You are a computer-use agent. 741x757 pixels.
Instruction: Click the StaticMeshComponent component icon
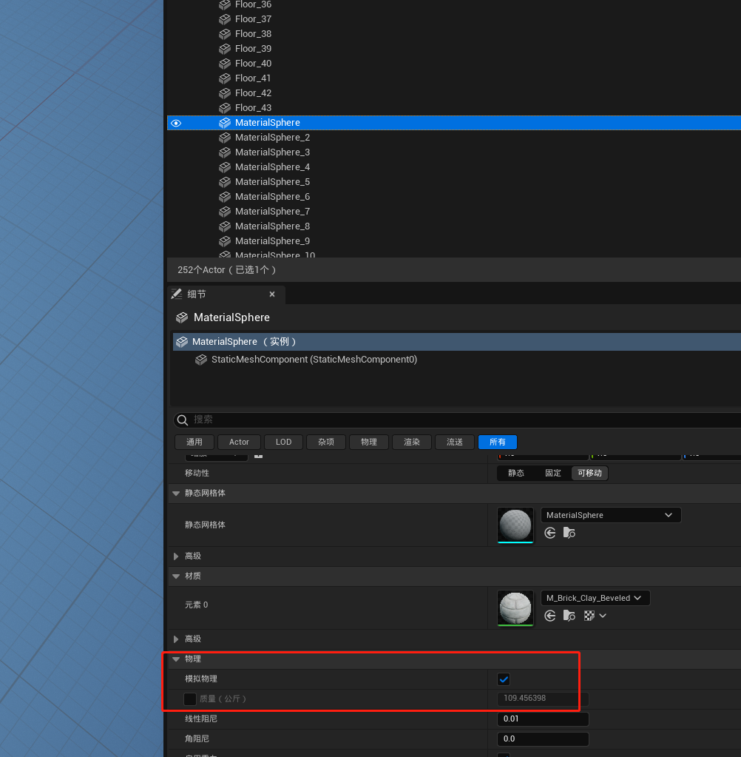[x=201, y=360]
